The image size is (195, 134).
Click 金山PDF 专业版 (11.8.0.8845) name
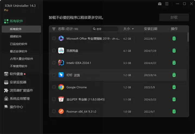(x=86, y=99)
